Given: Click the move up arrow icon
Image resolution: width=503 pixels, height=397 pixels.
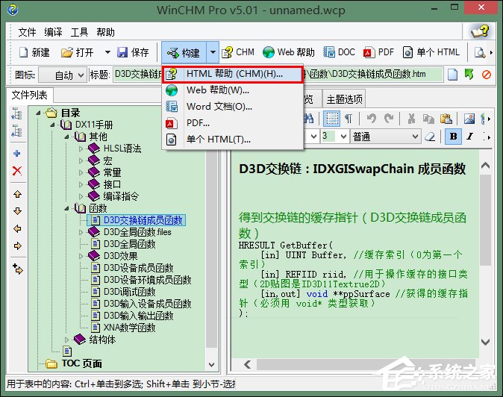Looking at the screenshot, I should [17, 194].
